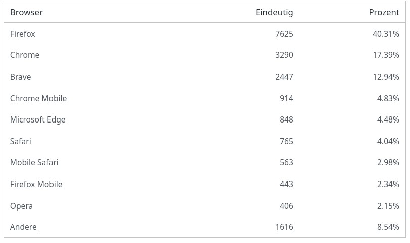Click the Browser column header

26,12
